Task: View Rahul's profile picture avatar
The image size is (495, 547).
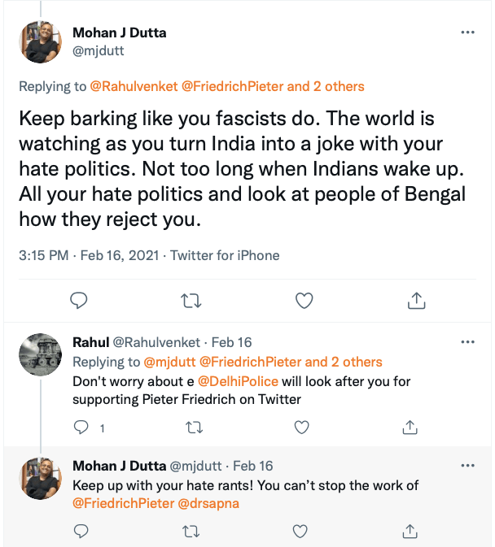Action: (41, 354)
